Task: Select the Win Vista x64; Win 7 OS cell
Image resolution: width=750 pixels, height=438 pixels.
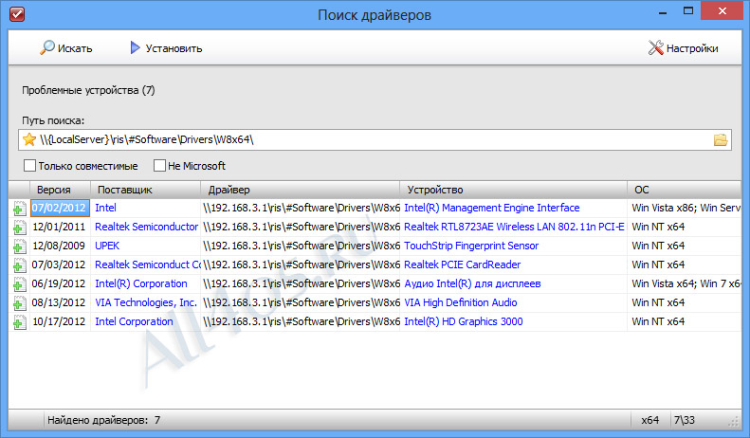Action: click(x=685, y=283)
